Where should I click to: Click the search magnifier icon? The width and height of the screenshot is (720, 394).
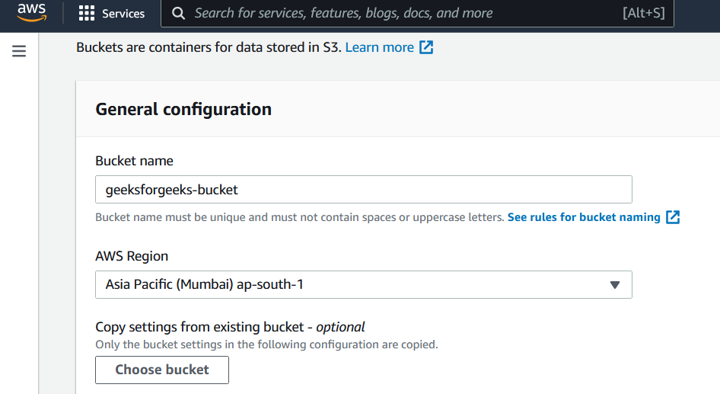[178, 14]
